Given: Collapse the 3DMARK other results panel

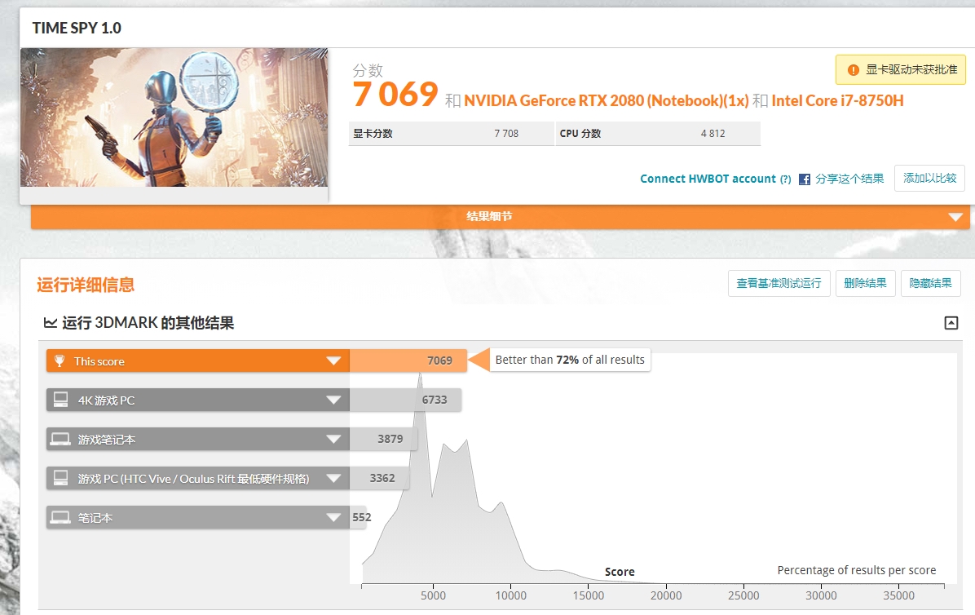Looking at the screenshot, I should 951,323.
